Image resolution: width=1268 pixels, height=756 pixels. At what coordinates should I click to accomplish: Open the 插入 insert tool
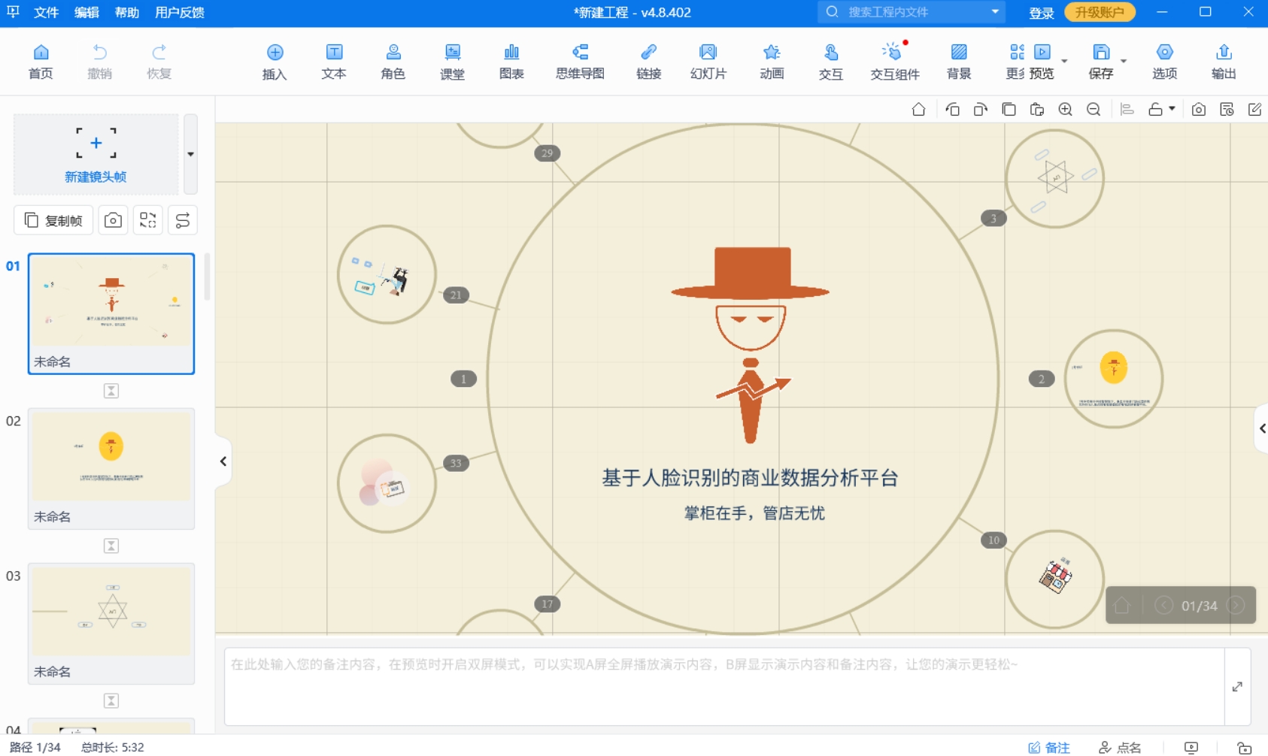click(275, 62)
